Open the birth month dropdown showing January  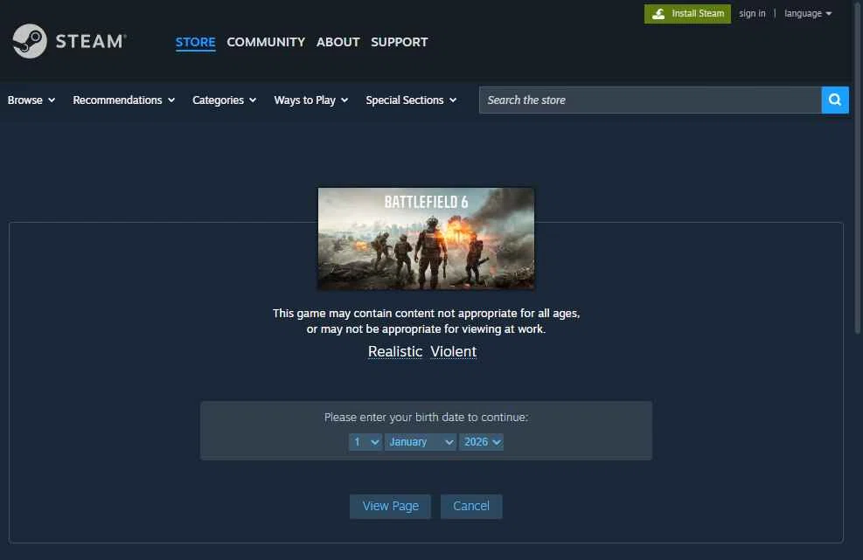coord(421,442)
